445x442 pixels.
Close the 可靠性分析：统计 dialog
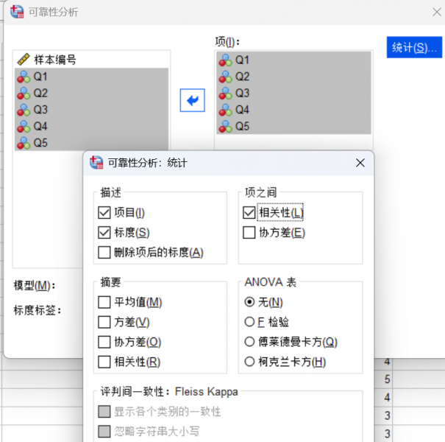tap(360, 163)
